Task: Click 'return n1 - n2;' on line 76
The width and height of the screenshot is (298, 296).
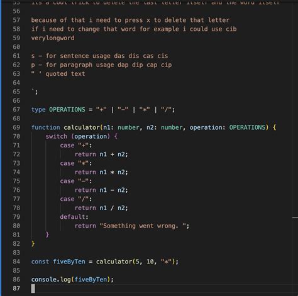Action: 101,190
